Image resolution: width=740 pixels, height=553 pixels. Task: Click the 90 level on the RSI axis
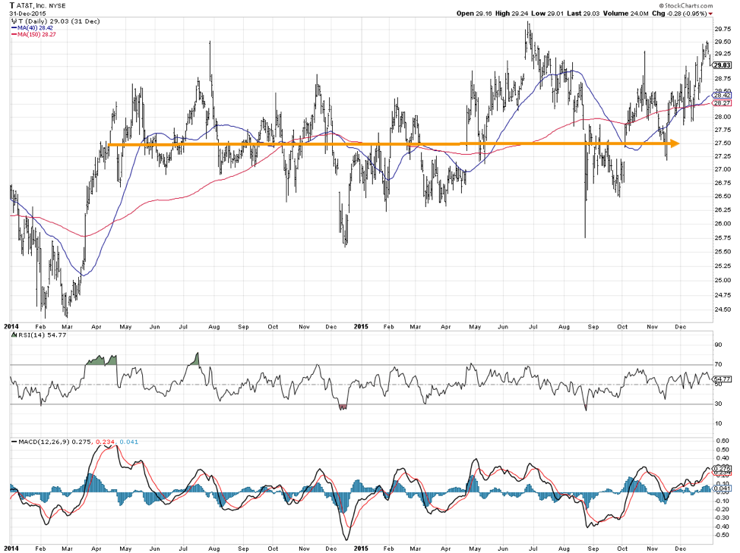point(718,345)
